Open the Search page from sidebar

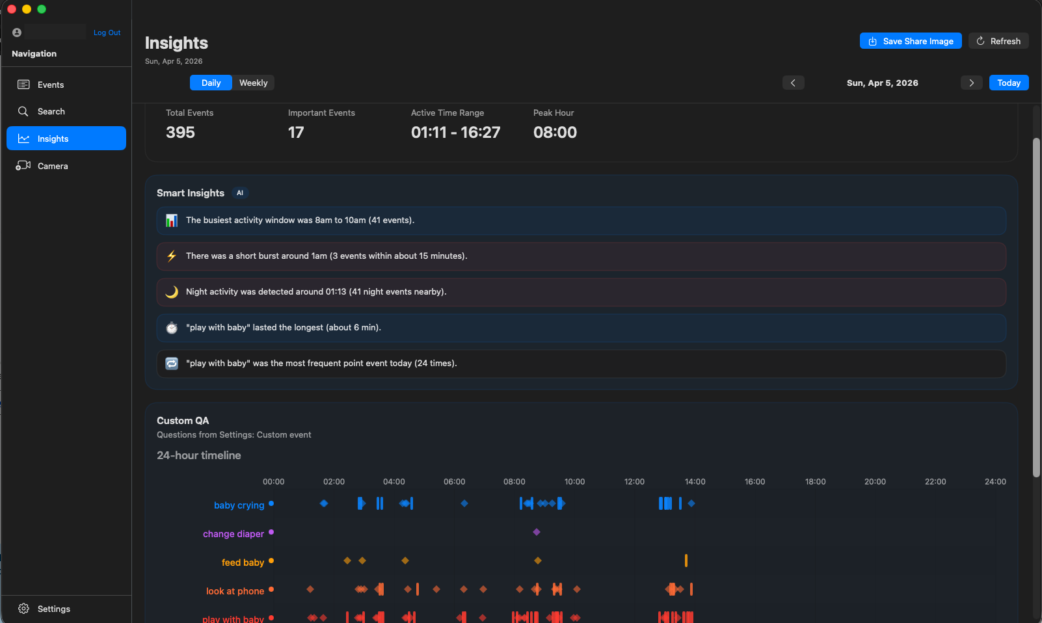[x=66, y=111]
